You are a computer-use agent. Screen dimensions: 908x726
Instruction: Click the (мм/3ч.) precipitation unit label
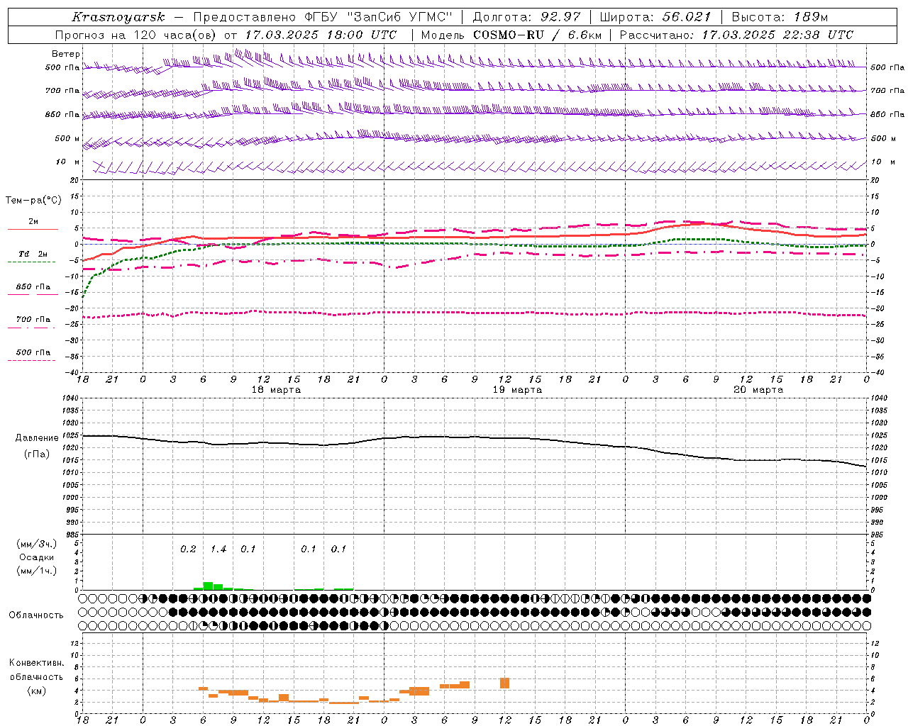[x=36, y=544]
